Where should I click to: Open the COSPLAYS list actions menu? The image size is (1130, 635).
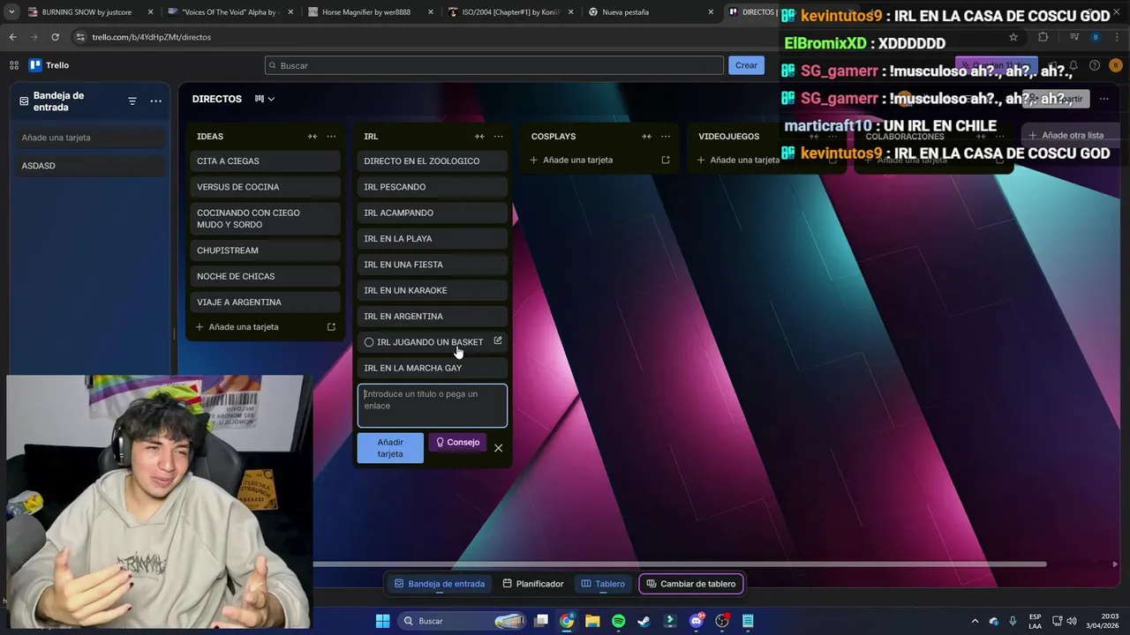click(666, 137)
